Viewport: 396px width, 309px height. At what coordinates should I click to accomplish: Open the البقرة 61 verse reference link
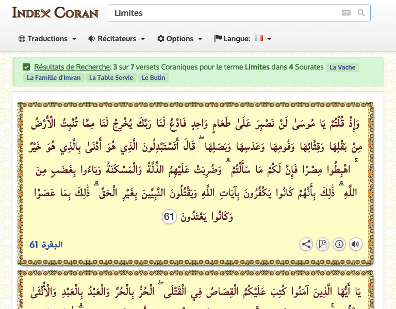click(46, 245)
